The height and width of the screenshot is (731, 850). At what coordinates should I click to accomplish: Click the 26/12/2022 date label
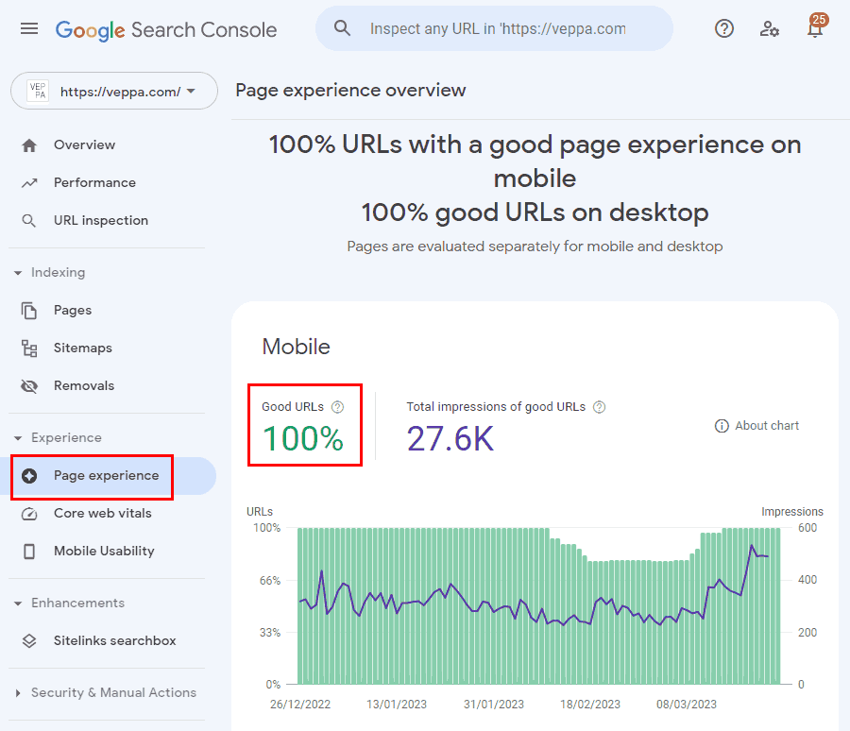tap(300, 705)
